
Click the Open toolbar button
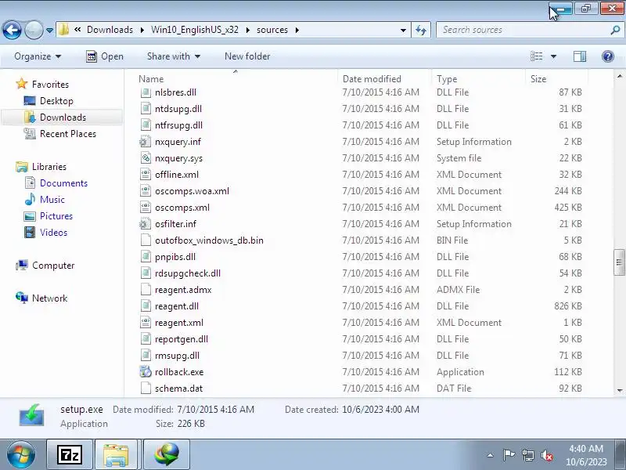point(105,56)
